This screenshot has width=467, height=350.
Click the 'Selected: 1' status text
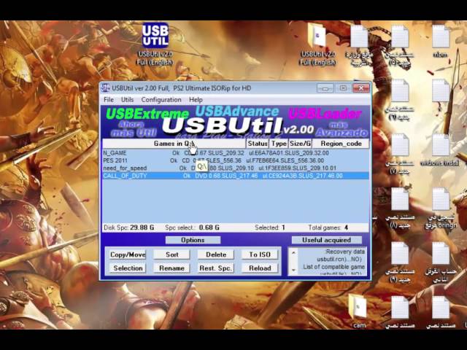270,227
